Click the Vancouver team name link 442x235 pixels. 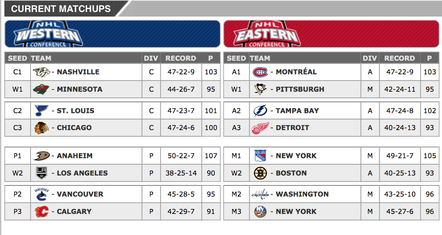pos(80,194)
